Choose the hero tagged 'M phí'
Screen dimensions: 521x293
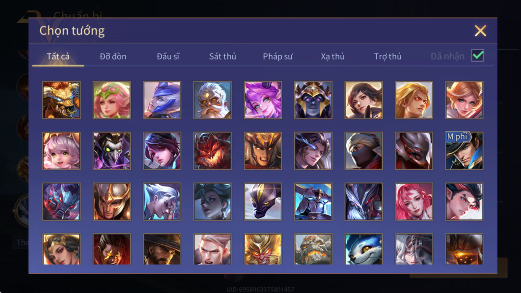click(x=464, y=151)
